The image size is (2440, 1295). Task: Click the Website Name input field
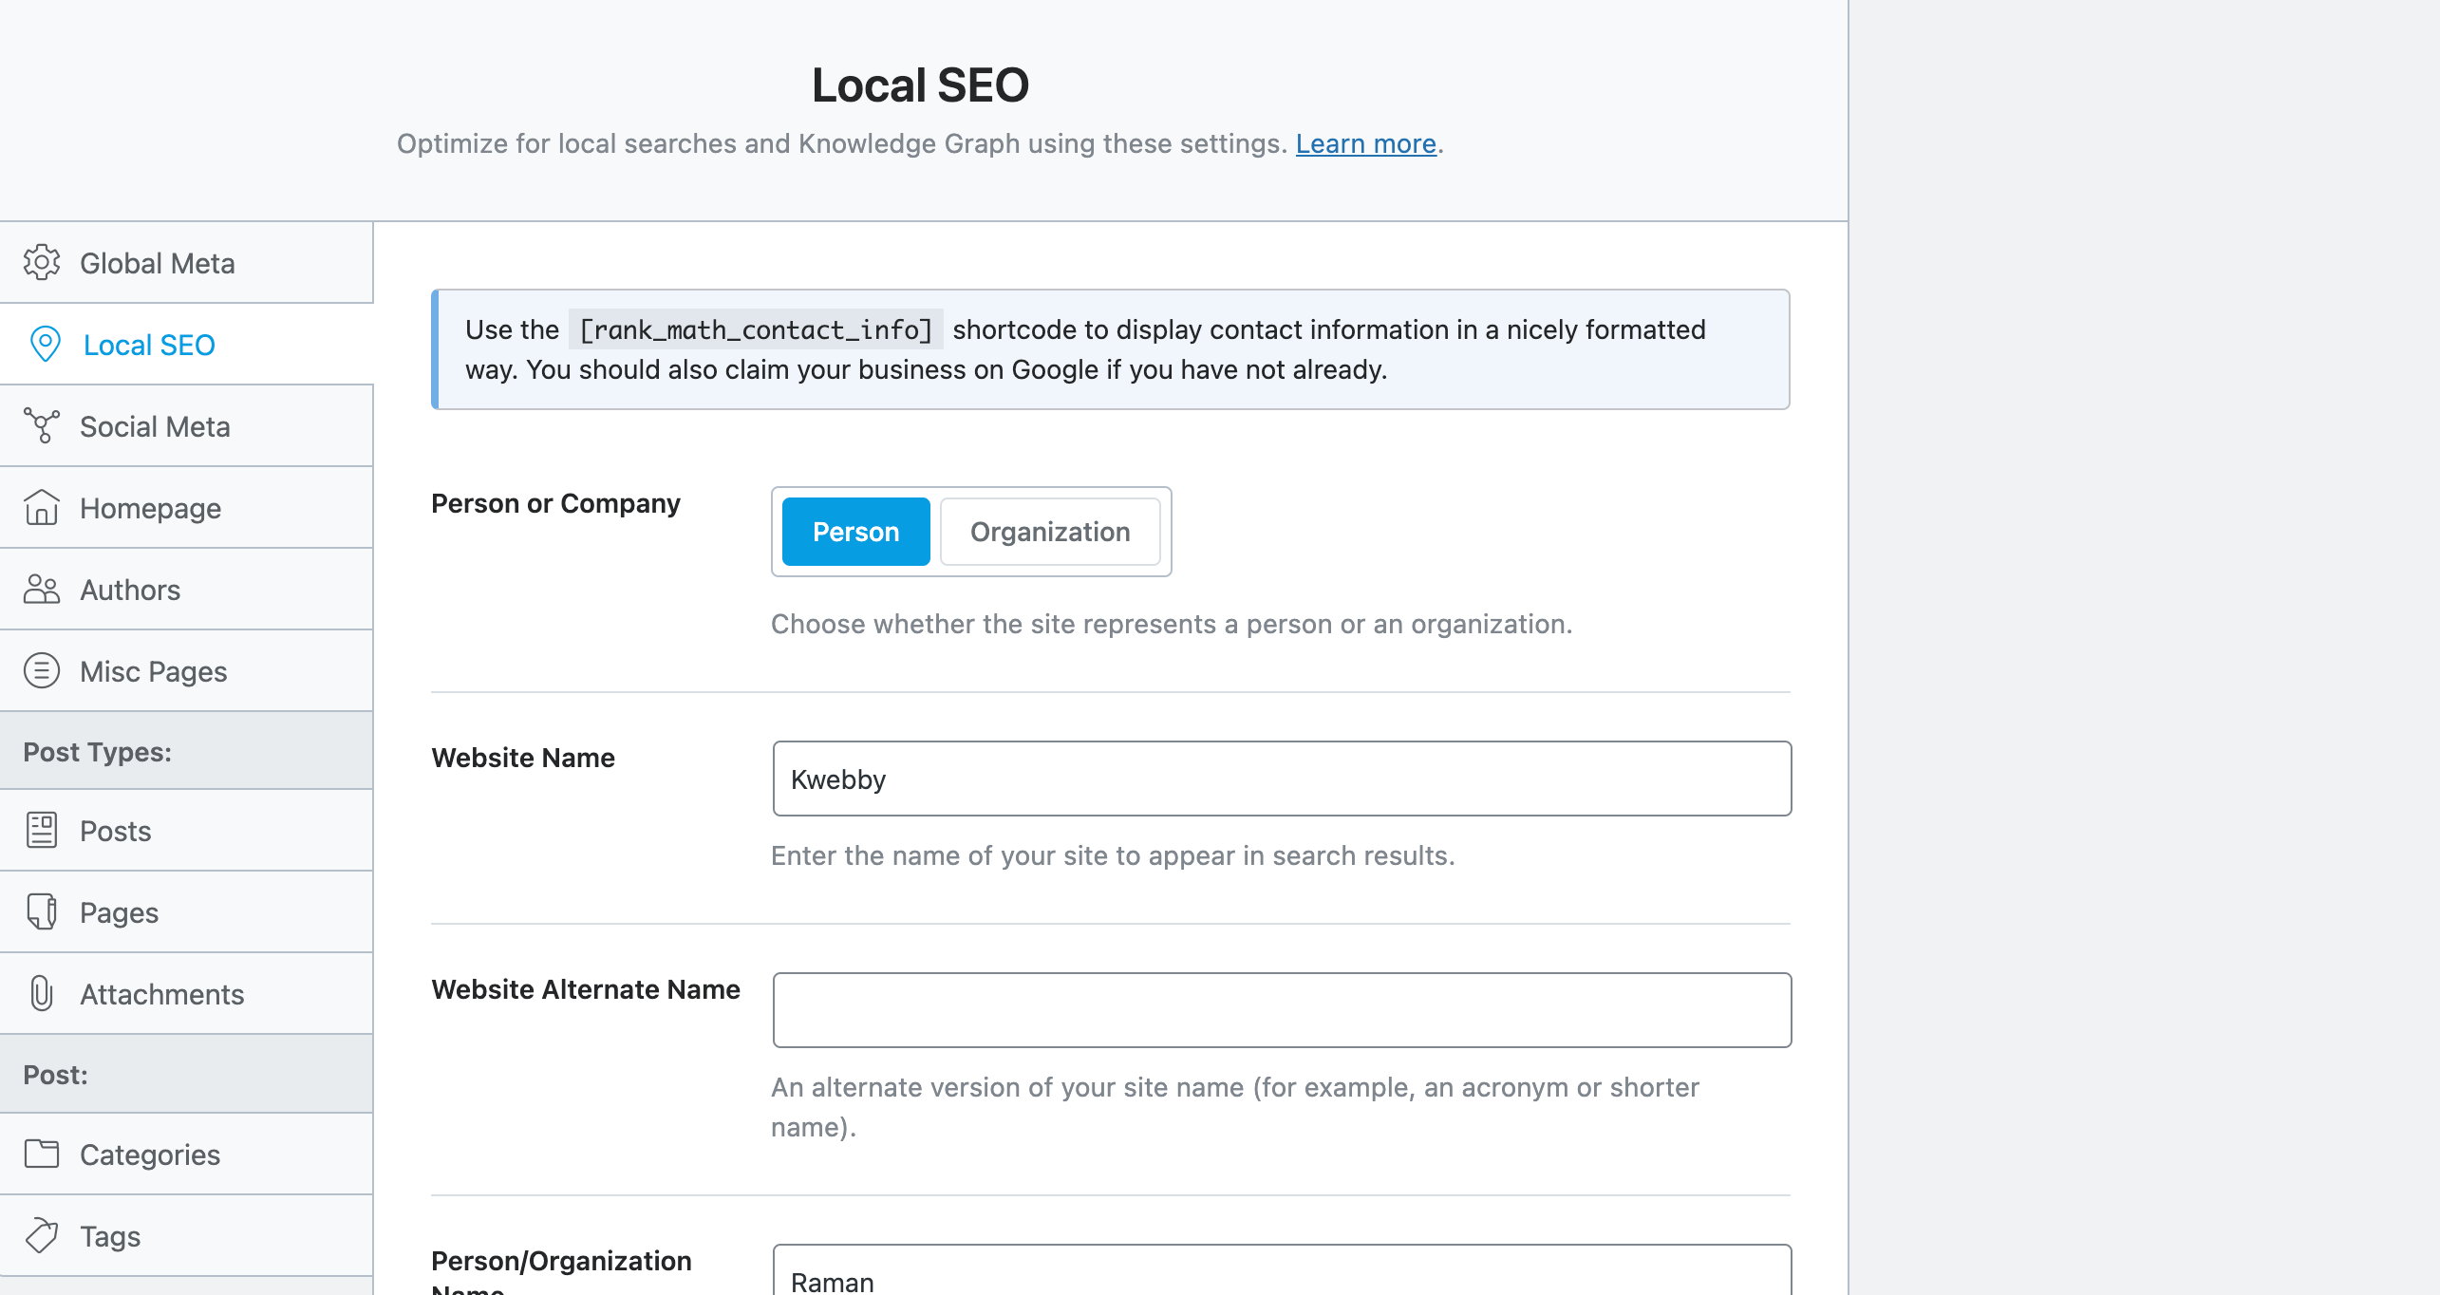pos(1282,779)
